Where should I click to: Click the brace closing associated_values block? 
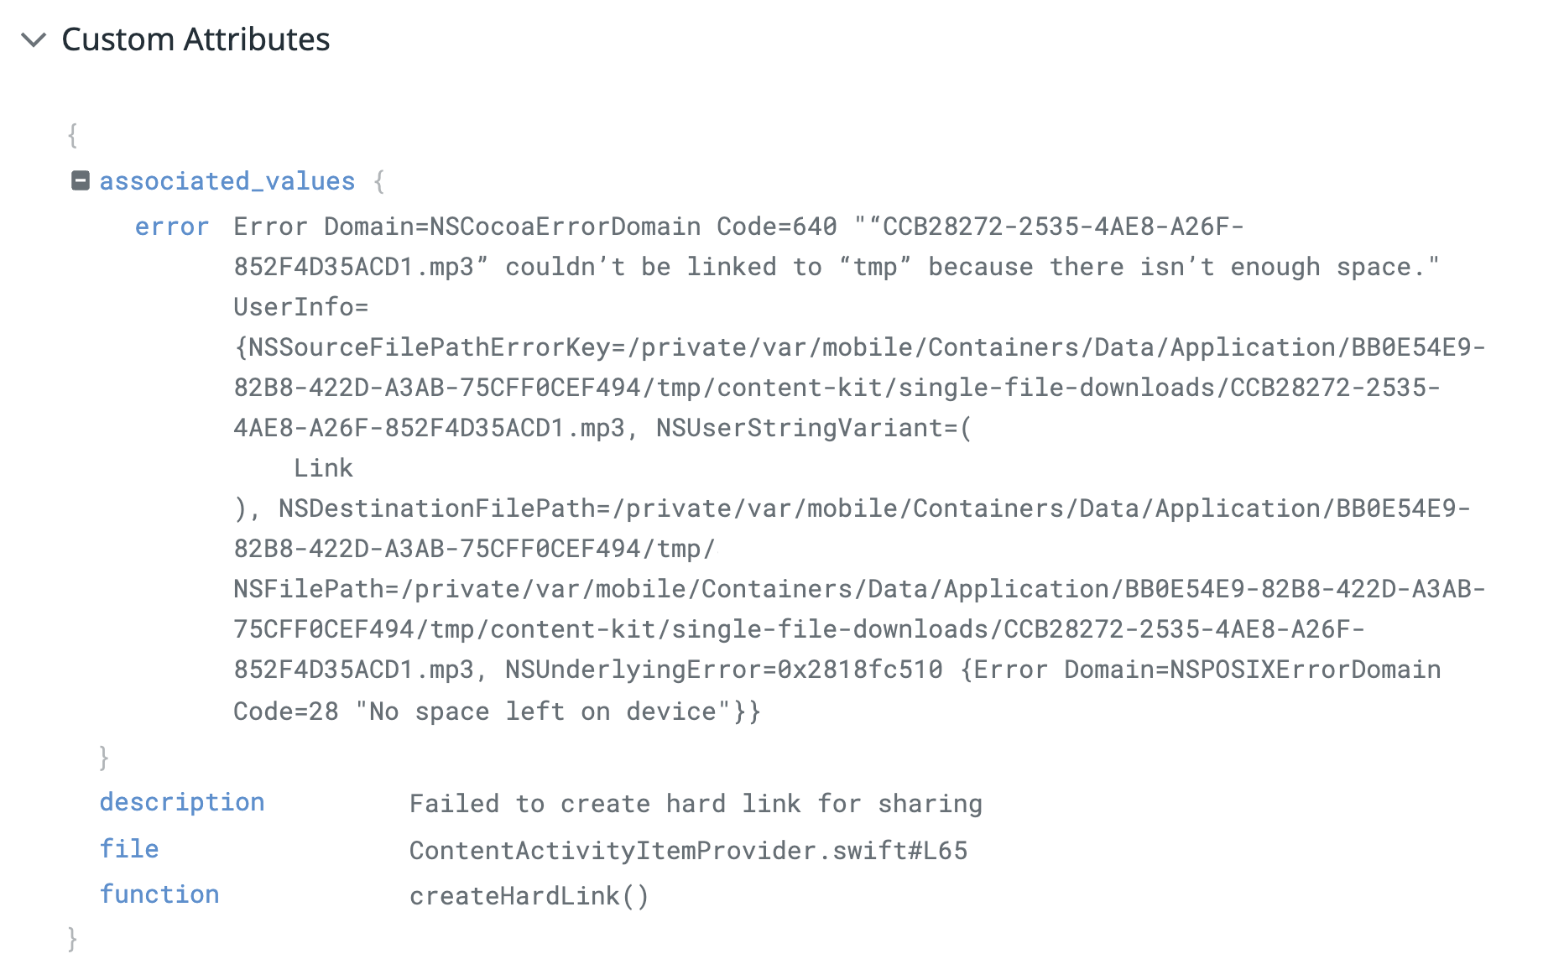104,757
